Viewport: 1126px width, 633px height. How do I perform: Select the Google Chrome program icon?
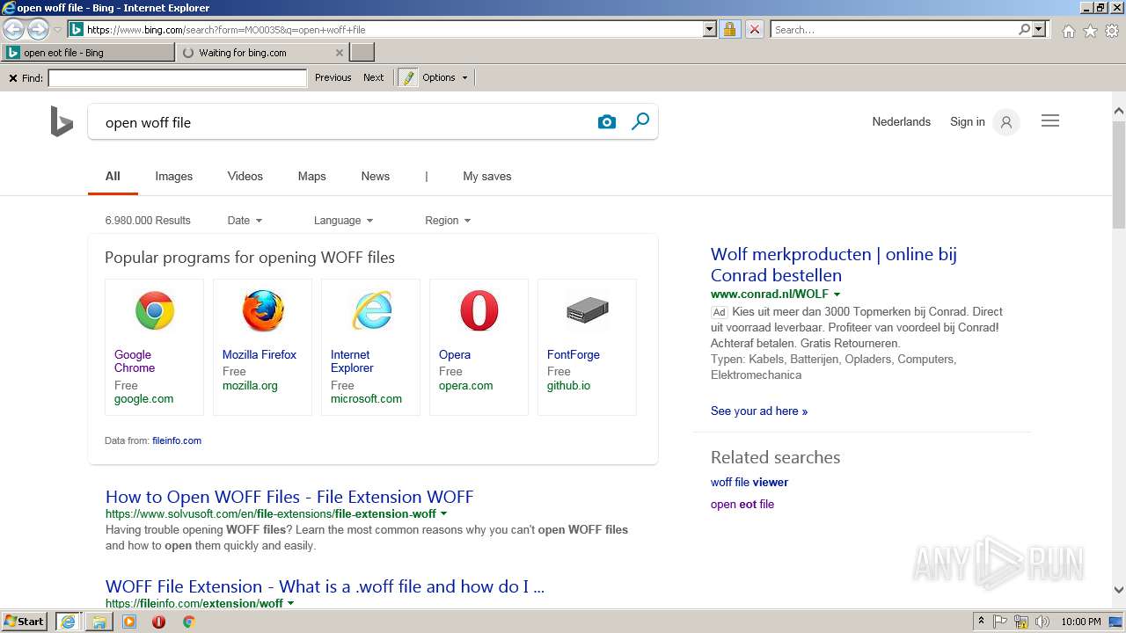tap(155, 311)
